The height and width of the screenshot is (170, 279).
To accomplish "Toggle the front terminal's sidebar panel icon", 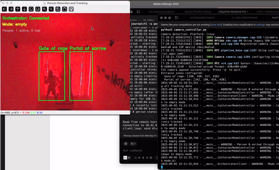I will point(177,18).
